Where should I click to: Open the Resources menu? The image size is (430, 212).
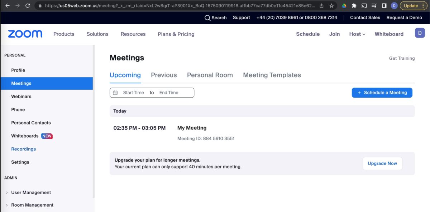[133, 34]
